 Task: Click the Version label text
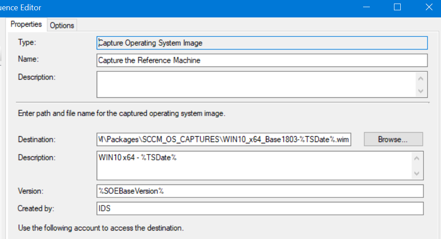[30, 191]
